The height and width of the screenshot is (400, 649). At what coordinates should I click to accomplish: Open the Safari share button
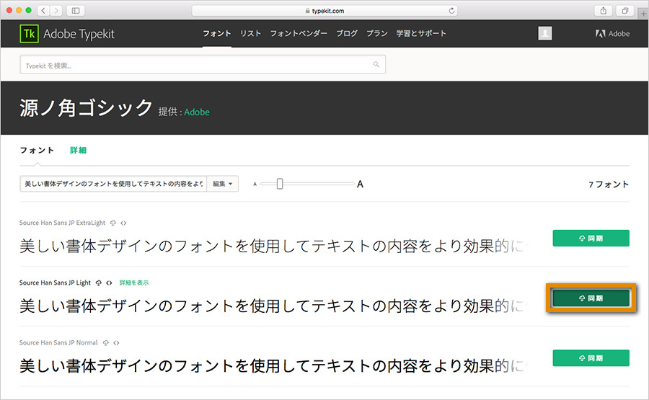604,11
